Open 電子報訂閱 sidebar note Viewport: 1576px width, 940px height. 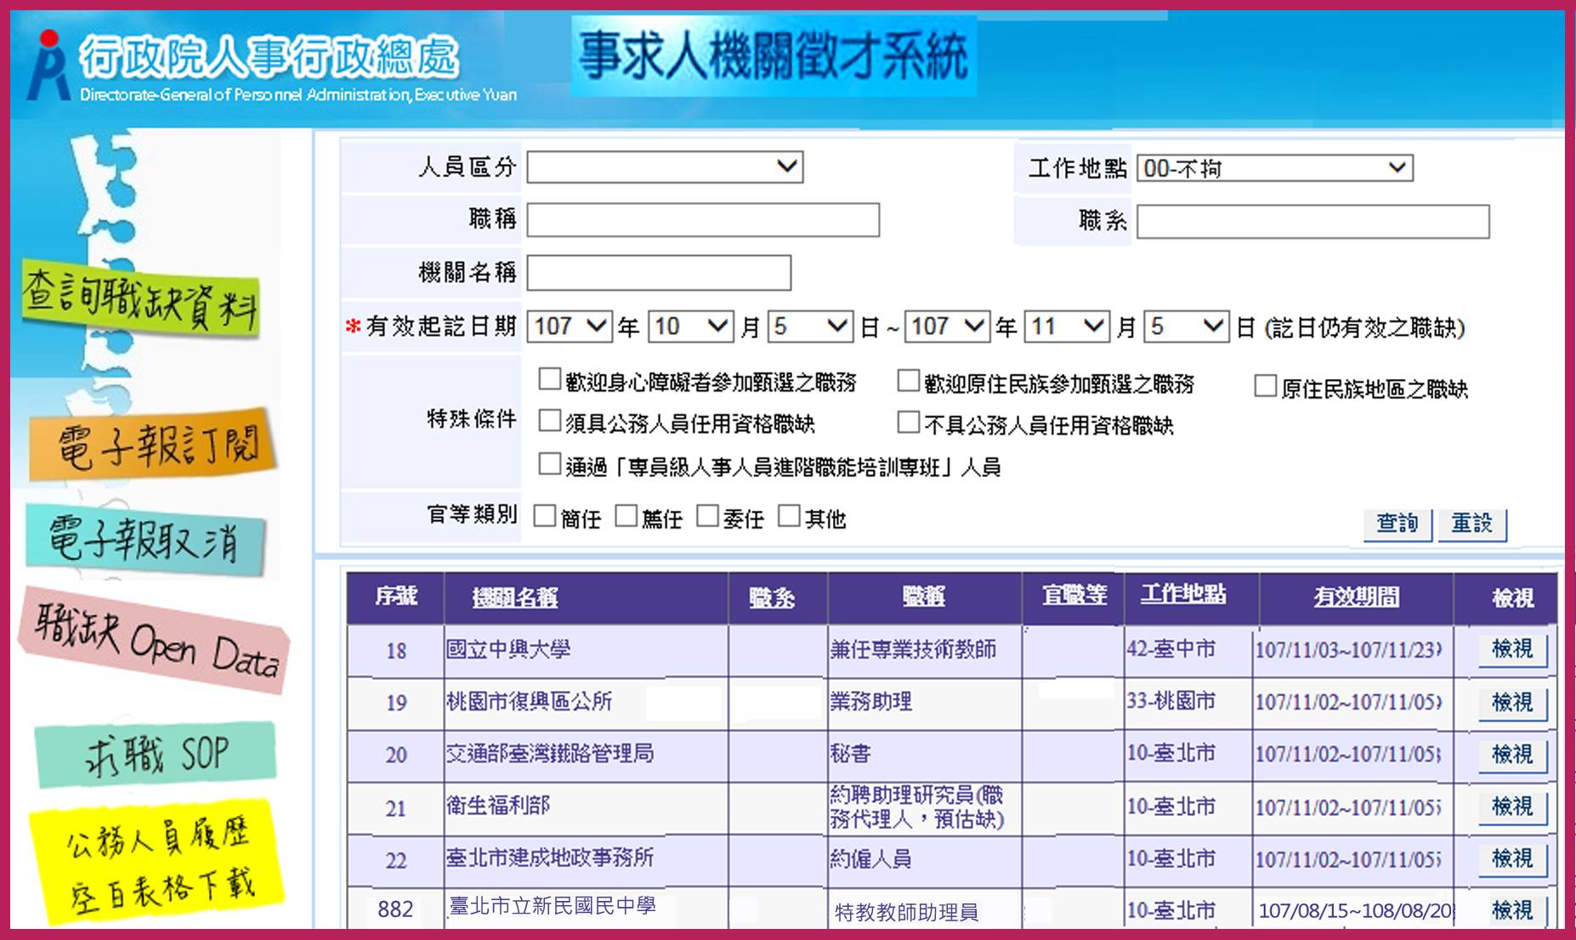tap(153, 445)
